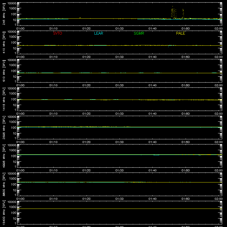Click the red SVTO station legend label
The height and width of the screenshot is (227, 227).
[58, 33]
